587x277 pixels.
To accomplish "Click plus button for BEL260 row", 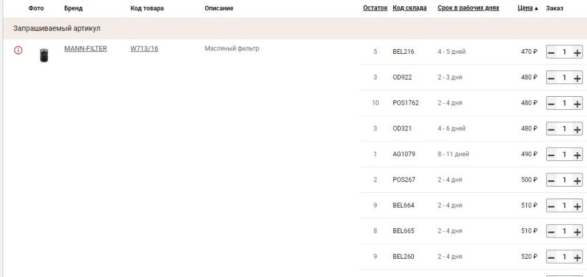I will [577, 257].
